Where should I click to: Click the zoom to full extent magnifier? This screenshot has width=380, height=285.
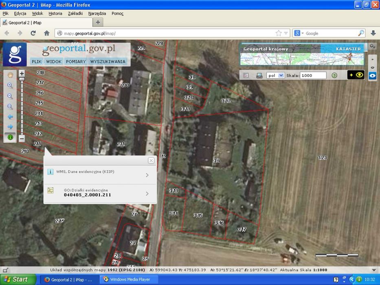10,106
